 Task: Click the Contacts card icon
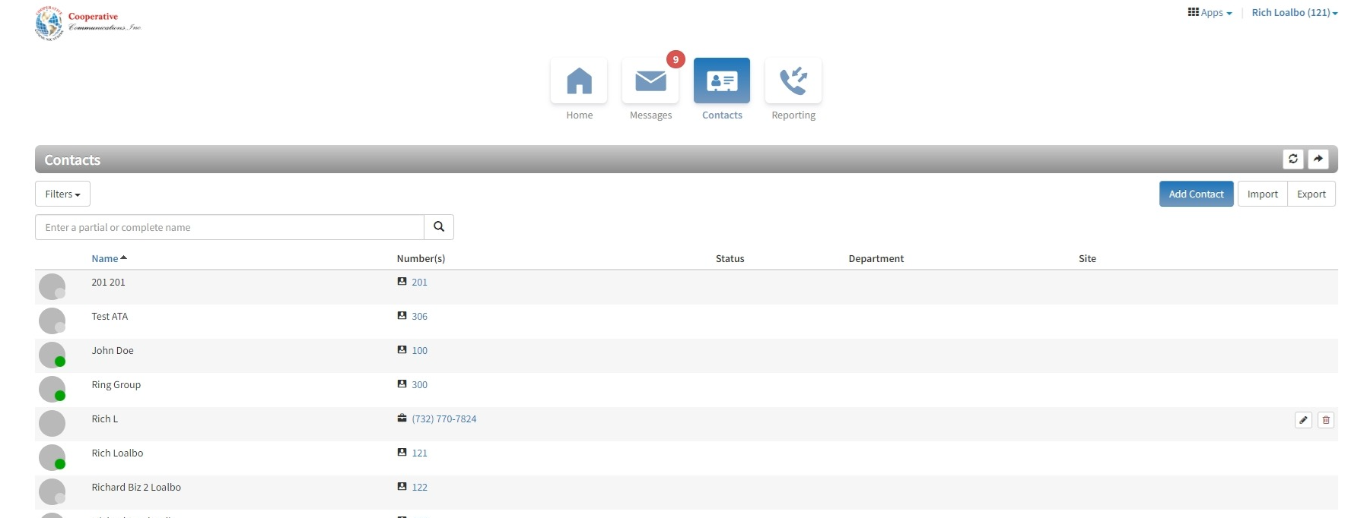(721, 81)
